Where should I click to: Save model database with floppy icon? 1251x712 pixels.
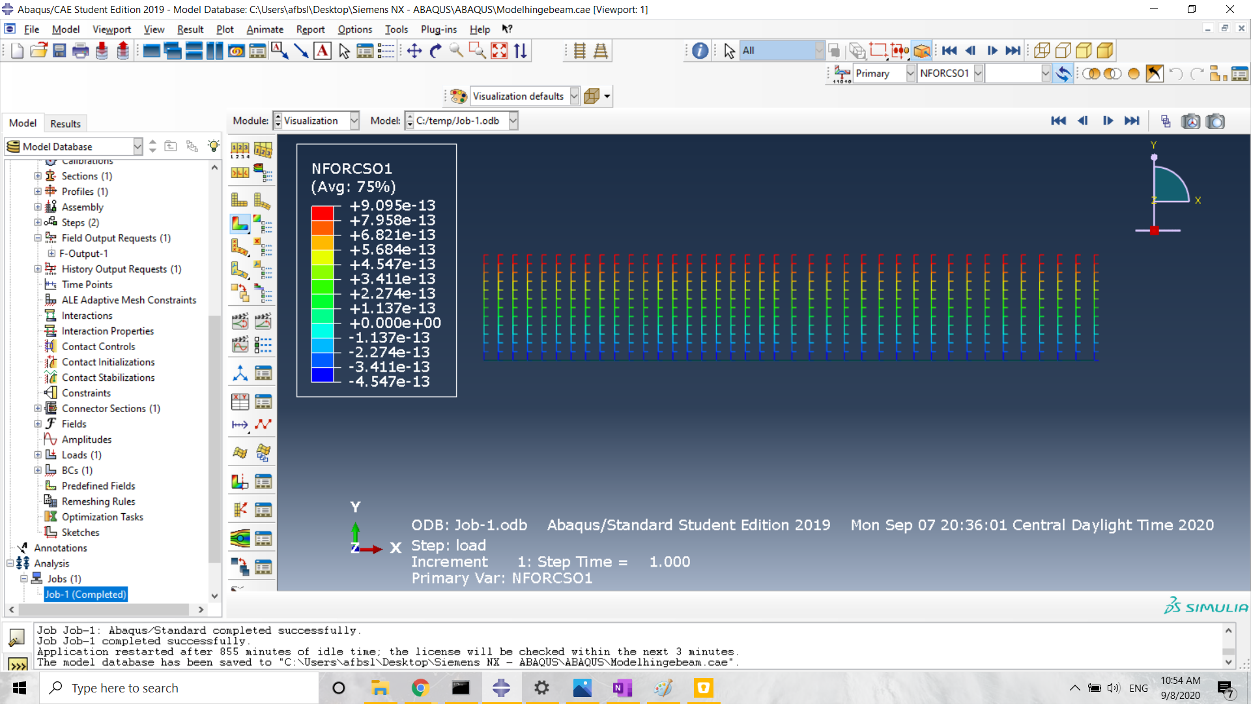click(x=59, y=51)
